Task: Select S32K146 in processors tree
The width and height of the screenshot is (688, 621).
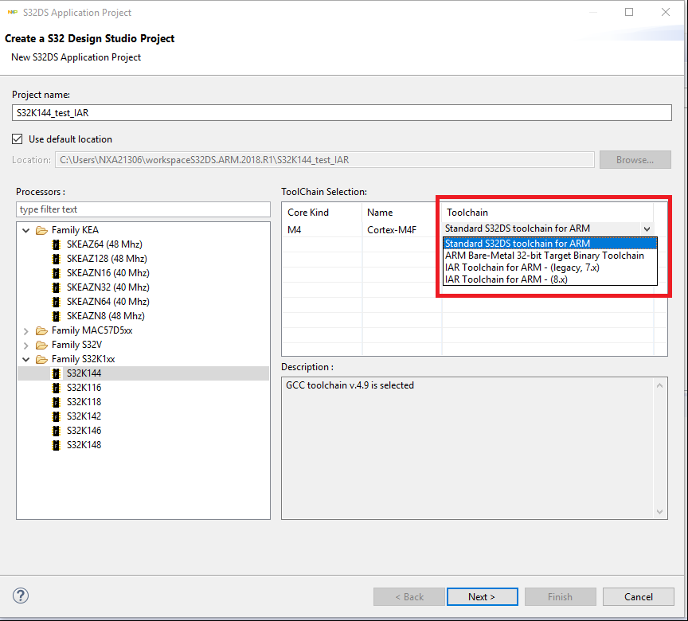Action: 84,431
